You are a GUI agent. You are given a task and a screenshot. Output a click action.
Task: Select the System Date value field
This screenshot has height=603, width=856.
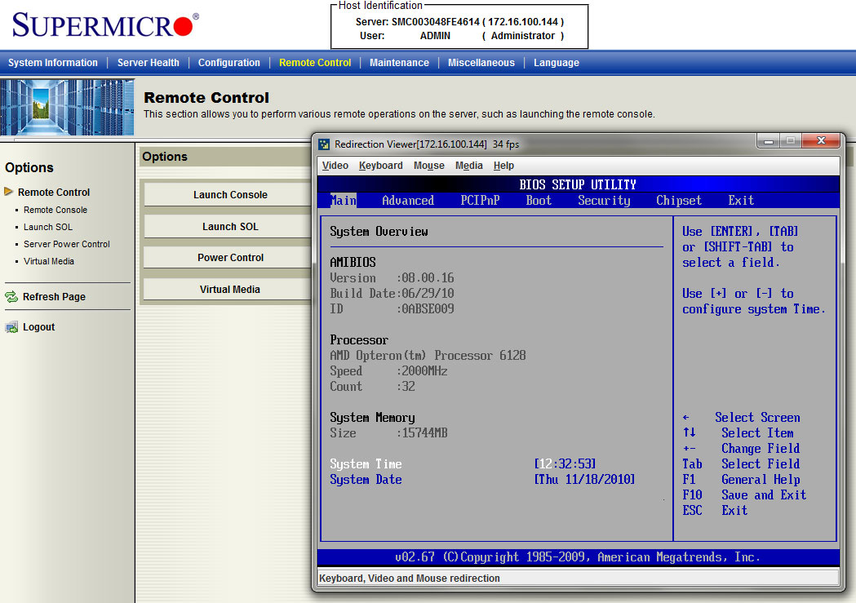click(585, 479)
